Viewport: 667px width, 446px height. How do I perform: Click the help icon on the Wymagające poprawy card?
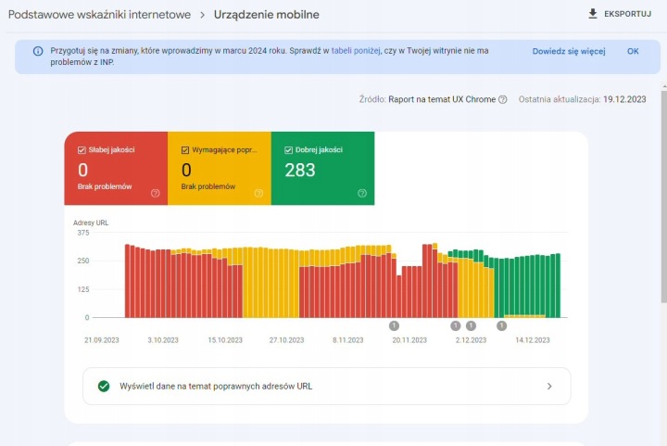[x=258, y=193]
